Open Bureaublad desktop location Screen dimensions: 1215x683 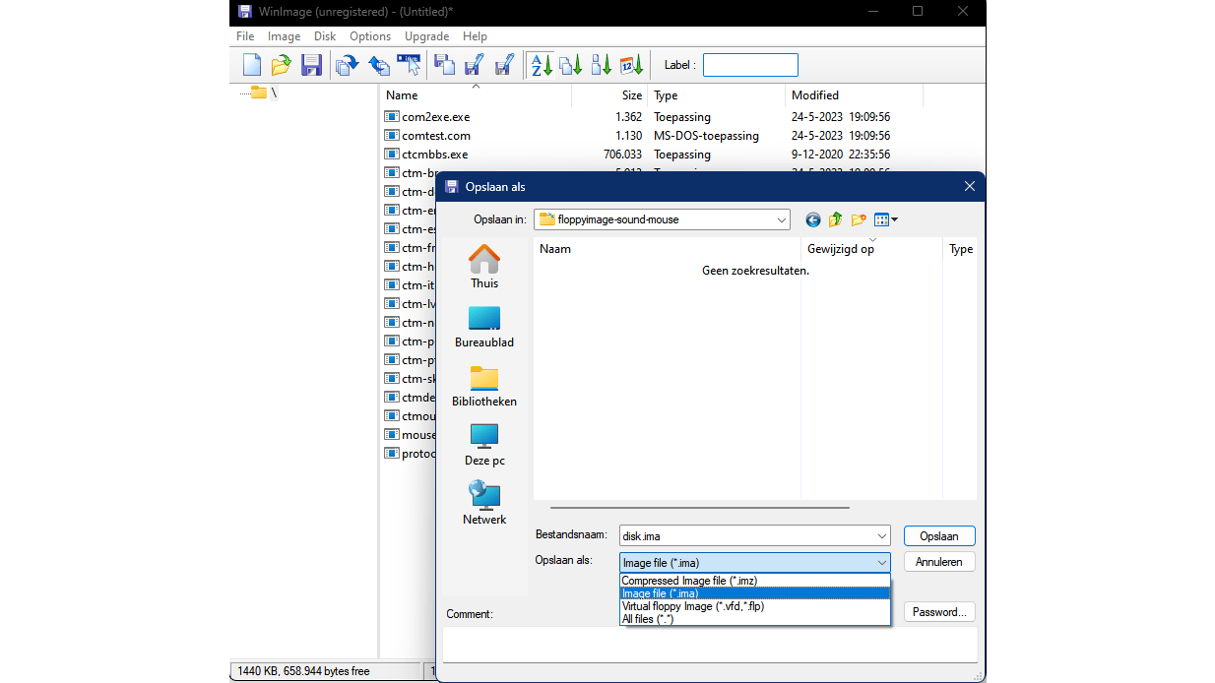484,326
